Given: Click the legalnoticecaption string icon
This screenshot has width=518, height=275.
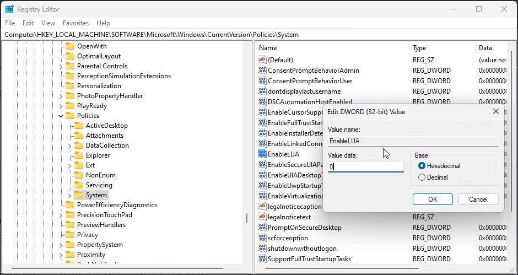Looking at the screenshot, I should 262,207.
